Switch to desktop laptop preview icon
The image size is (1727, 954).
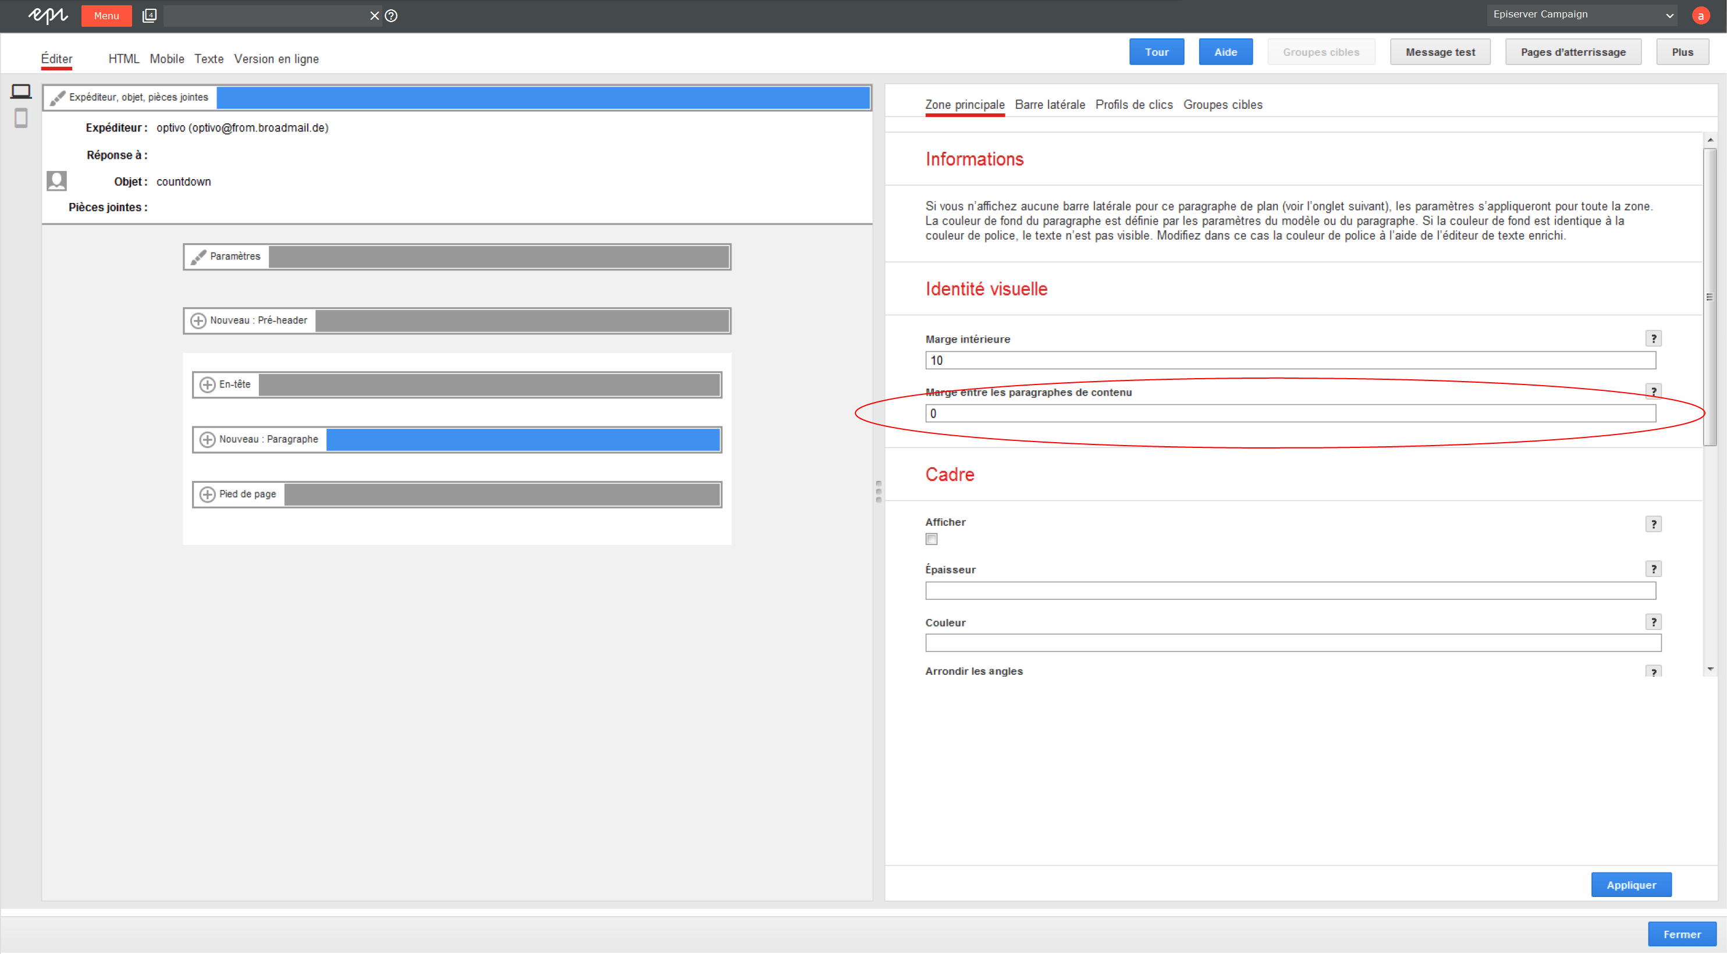coord(22,91)
